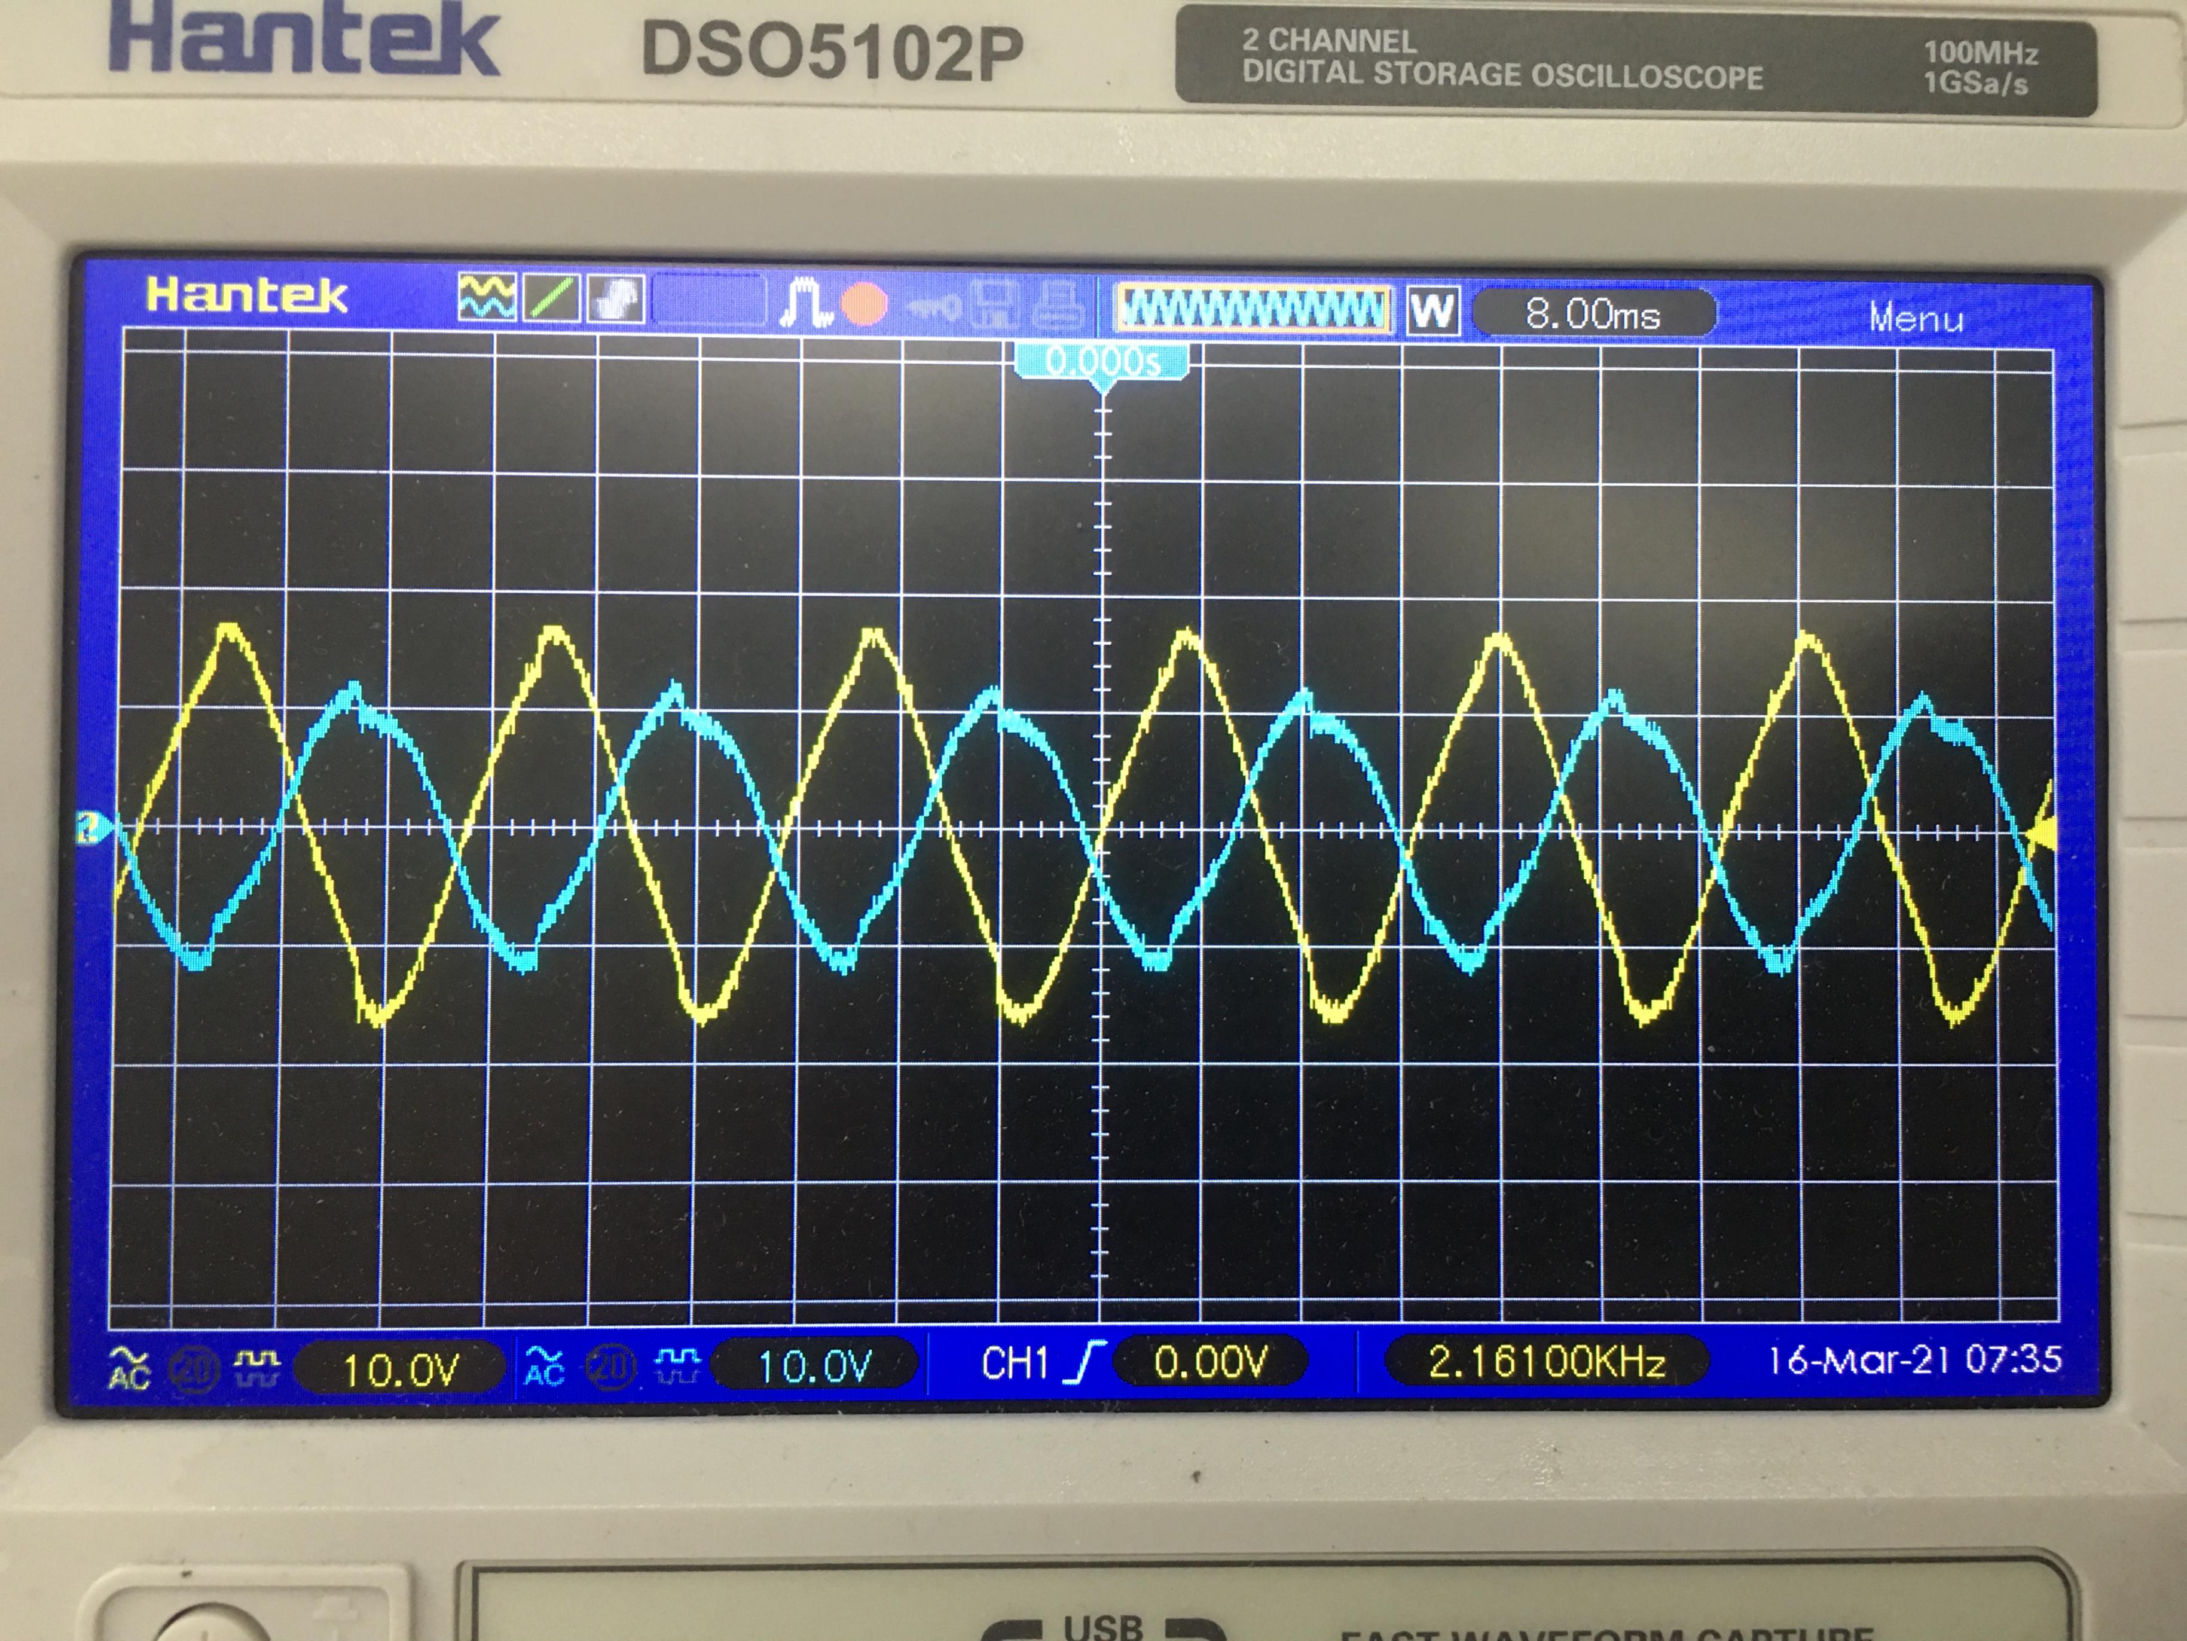Click the CH2 bandwidth limit 20 icon
Image resolution: width=2187 pixels, height=1641 pixels.
pyautogui.click(x=610, y=1367)
